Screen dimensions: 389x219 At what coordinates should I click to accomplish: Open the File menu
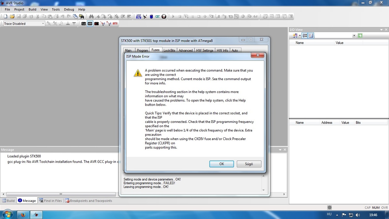7,9
